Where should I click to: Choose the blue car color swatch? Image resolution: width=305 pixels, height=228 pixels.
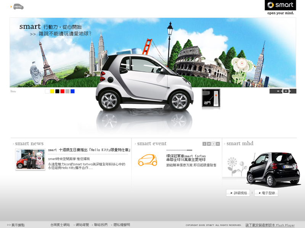pyautogui.click(x=72, y=91)
